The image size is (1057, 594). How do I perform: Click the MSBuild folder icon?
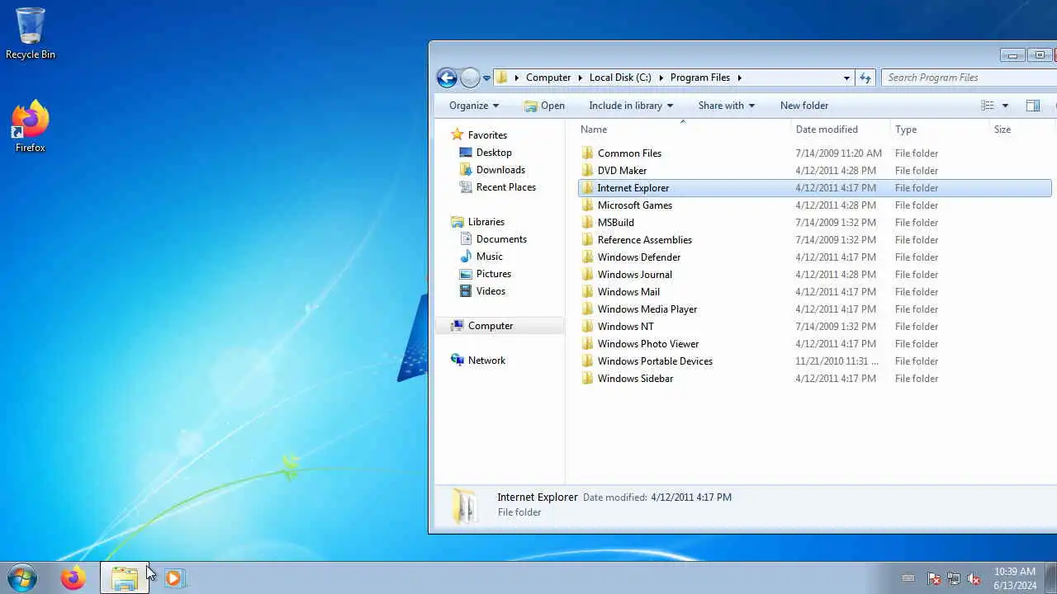[x=587, y=223]
